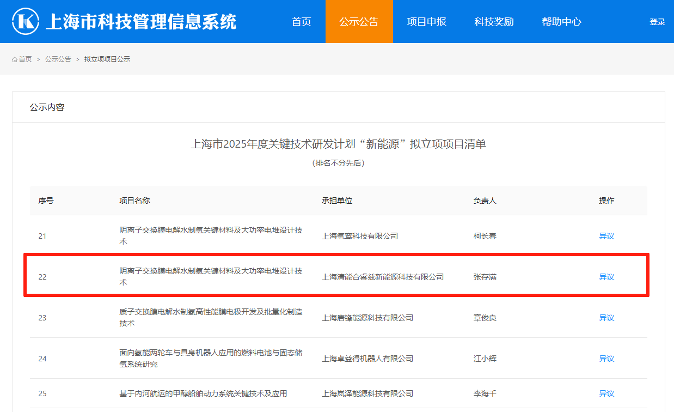This screenshot has height=412, width=674.
Task: Click the 登录 link at top right
Action: click(657, 22)
